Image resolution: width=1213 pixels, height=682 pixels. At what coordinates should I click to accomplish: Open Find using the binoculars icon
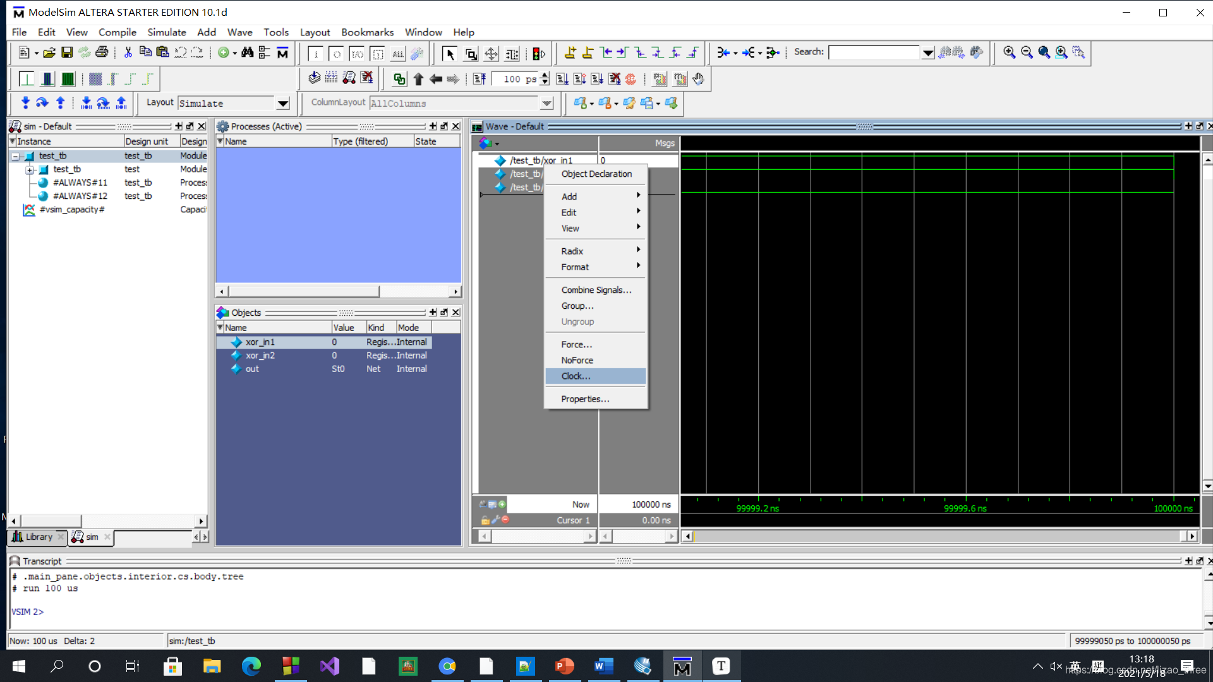coord(247,52)
